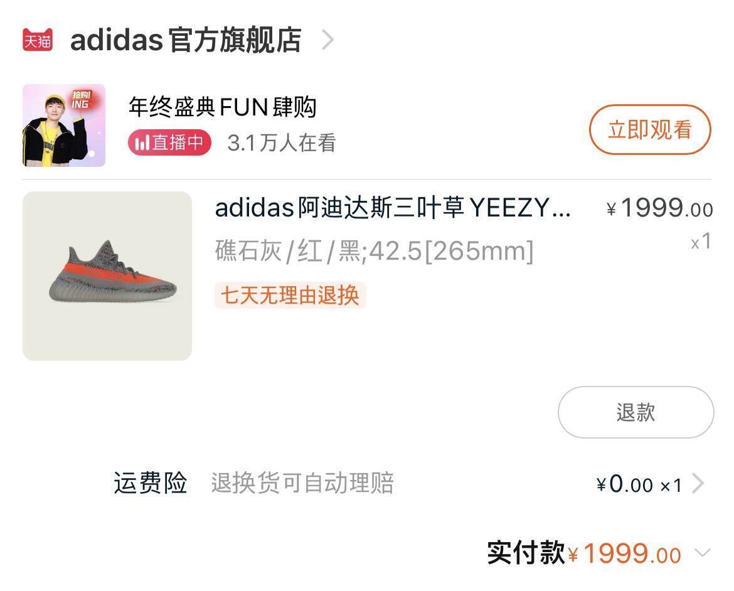Click the red Tmall logo icon
Viewport: 734px width, 591px height.
click(x=38, y=40)
